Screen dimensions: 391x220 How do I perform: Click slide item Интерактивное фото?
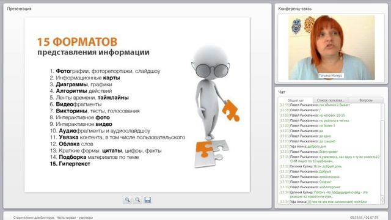(79, 117)
